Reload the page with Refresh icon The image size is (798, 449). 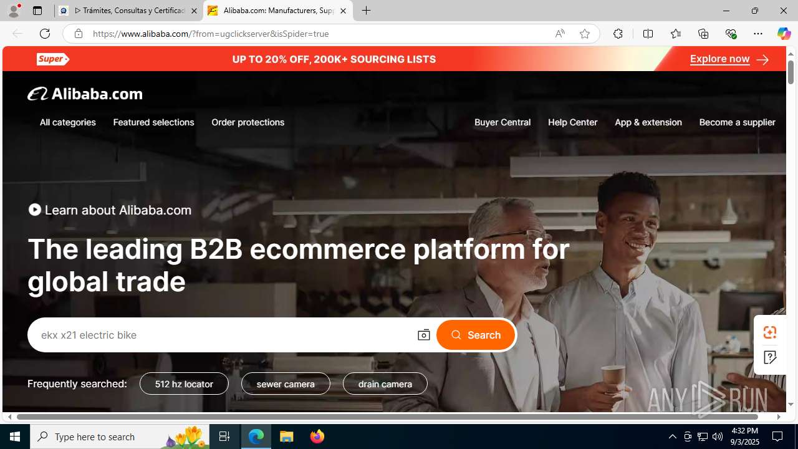point(45,34)
